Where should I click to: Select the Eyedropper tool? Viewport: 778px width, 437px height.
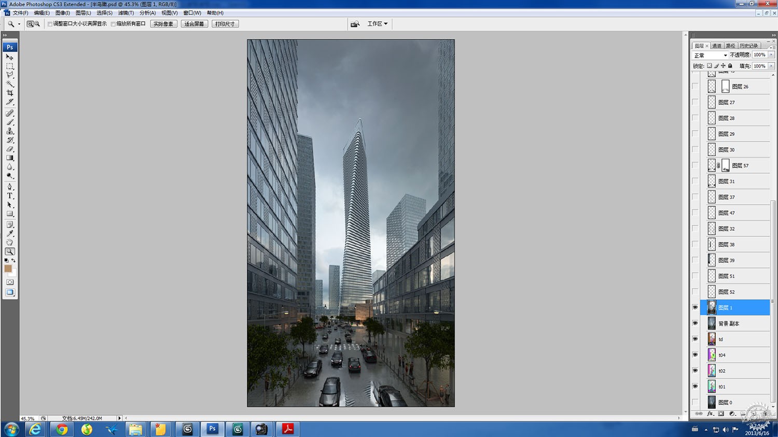click(x=10, y=233)
